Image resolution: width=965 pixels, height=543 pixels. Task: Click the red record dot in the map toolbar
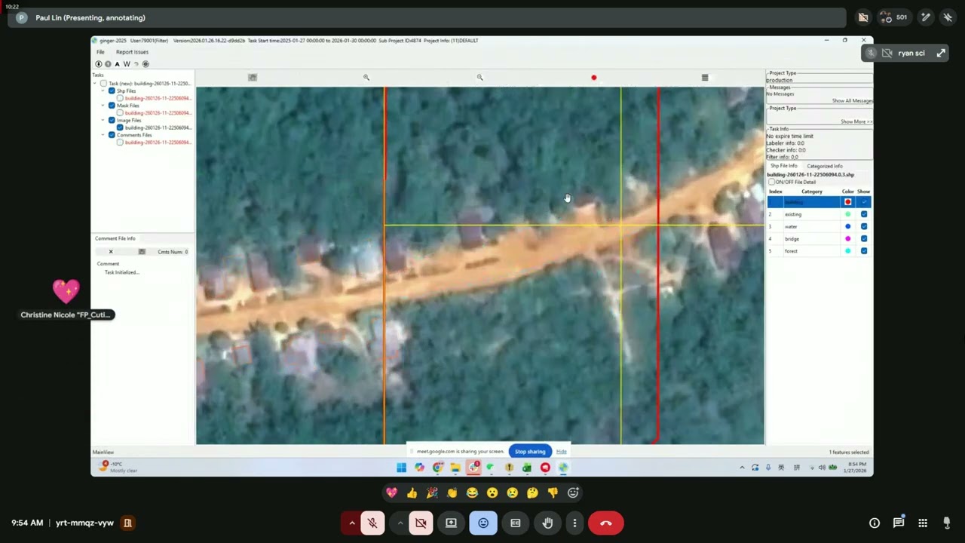point(594,78)
